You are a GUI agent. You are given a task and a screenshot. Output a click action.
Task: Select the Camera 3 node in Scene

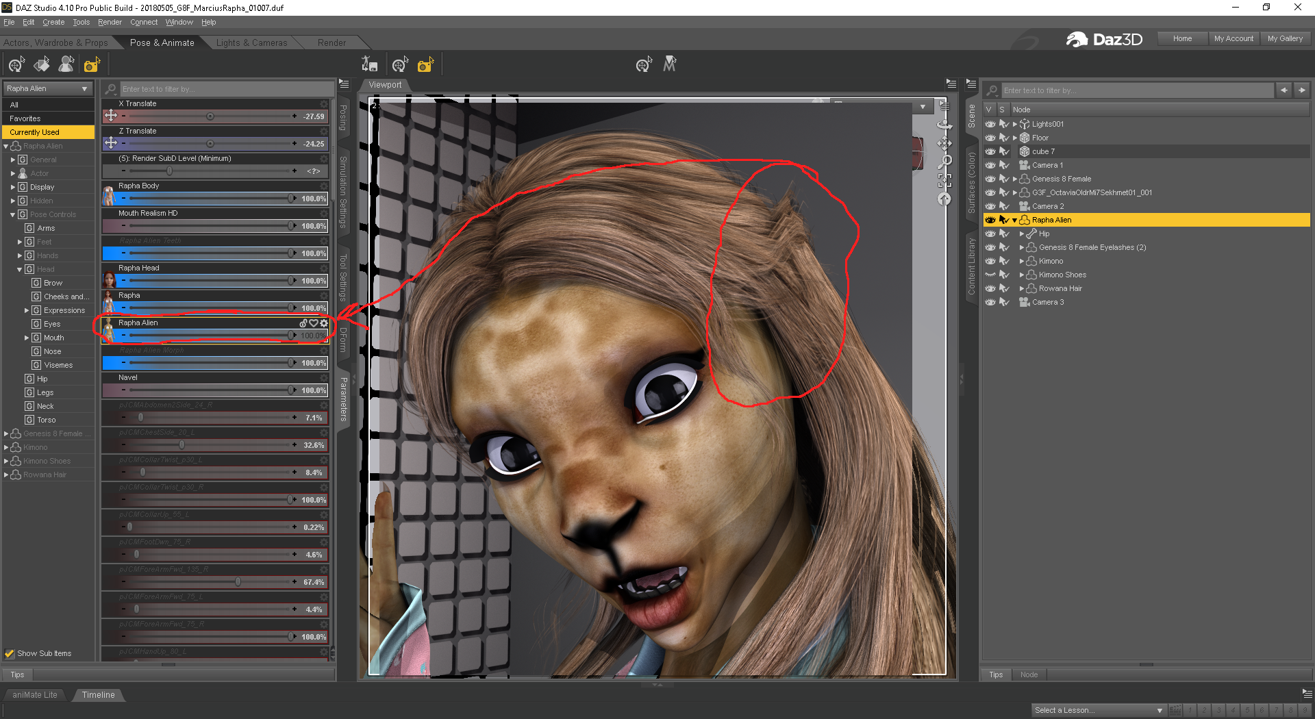[1048, 302]
